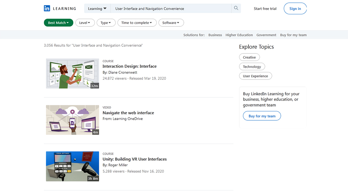Open the Learning category dropdown
The width and height of the screenshot is (348, 192).
click(x=97, y=8)
